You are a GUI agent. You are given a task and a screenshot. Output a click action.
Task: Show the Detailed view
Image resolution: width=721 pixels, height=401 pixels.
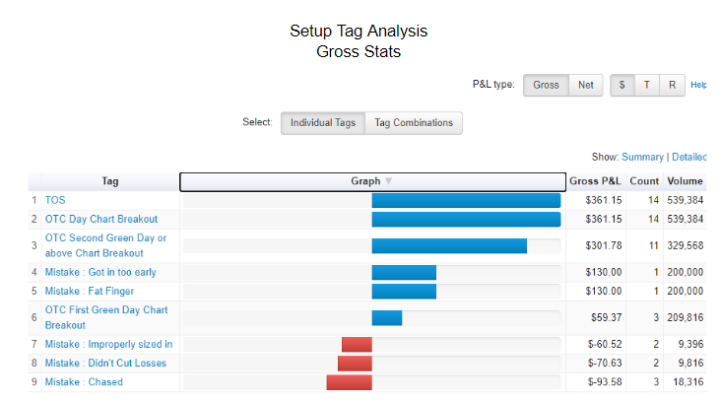(x=689, y=157)
